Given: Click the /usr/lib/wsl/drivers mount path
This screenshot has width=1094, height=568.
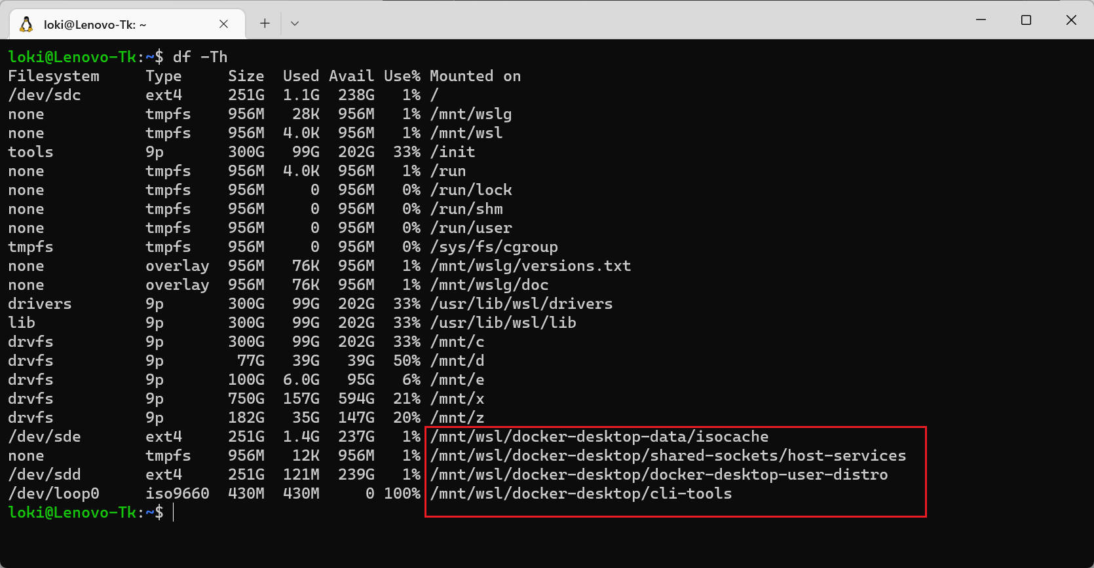Looking at the screenshot, I should 521,304.
